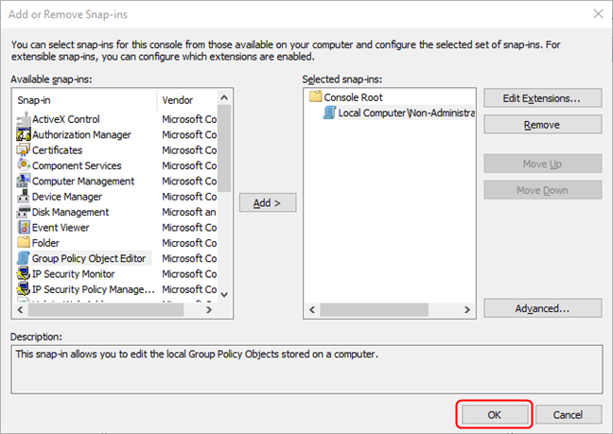
Task: Pick the Device Manager icon
Action: point(25,197)
